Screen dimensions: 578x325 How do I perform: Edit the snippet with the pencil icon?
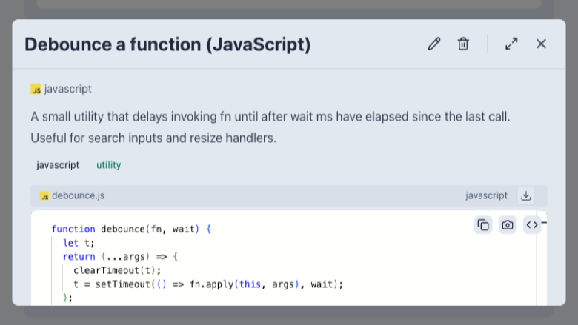coord(434,44)
